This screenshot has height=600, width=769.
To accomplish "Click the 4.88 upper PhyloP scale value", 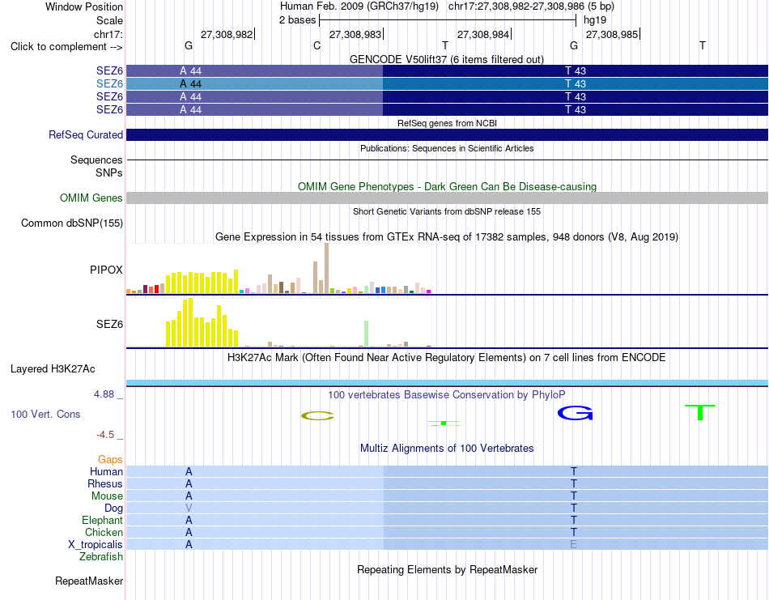I will [x=104, y=394].
